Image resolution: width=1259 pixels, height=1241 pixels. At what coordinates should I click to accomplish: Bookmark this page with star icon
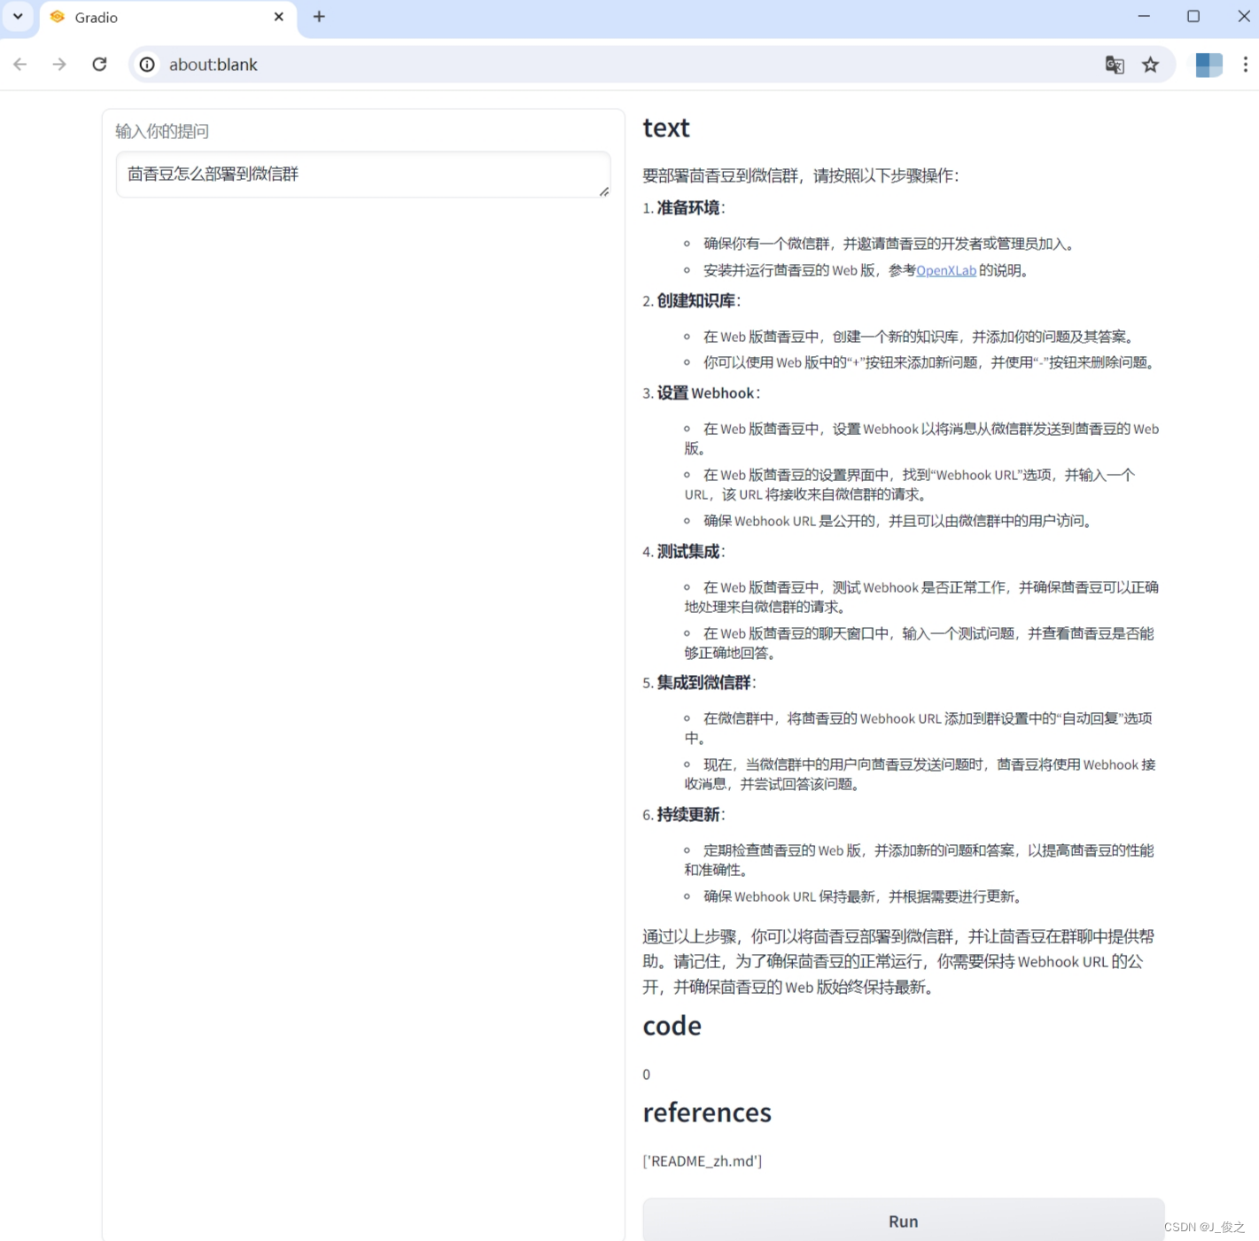tap(1150, 65)
